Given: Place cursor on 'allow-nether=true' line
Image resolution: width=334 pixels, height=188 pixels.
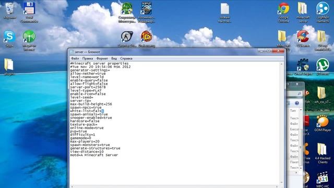Looking at the screenshot, I should [x=88, y=74].
